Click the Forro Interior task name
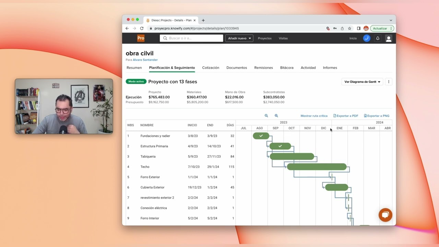 [x=150, y=218]
